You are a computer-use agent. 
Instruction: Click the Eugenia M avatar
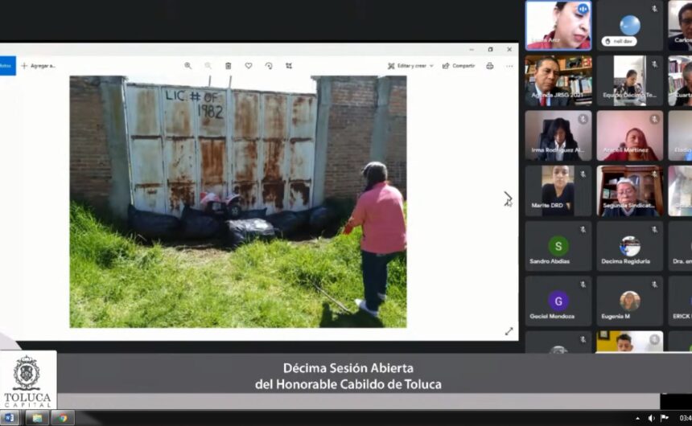(630, 301)
